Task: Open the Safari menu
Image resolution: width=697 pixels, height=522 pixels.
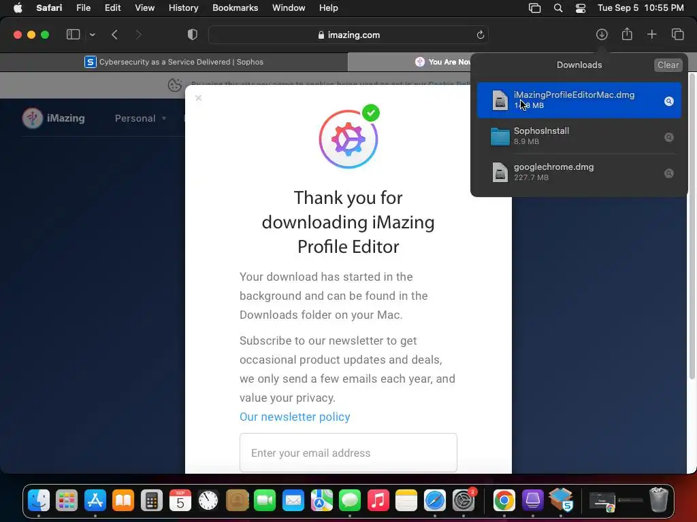Action: tap(49, 8)
